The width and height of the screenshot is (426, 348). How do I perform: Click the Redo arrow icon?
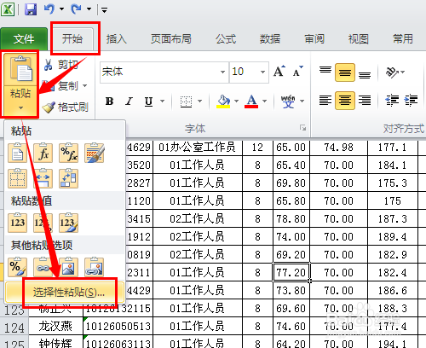76,9
